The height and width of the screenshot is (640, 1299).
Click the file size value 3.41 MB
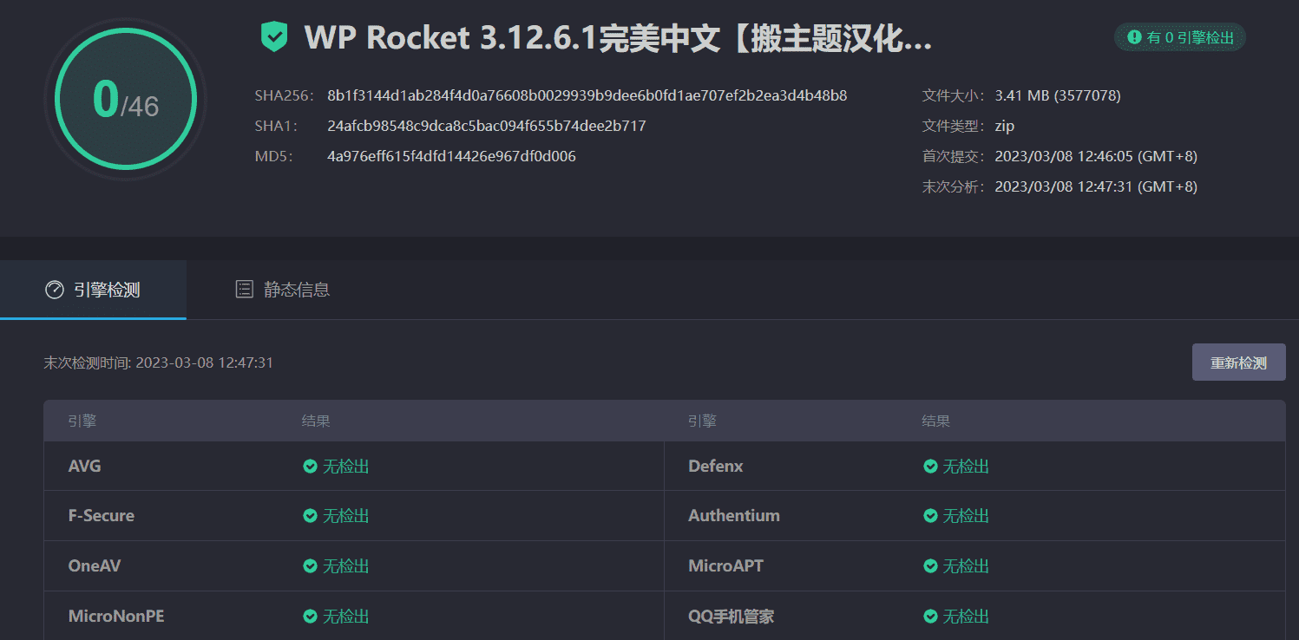click(x=1058, y=95)
